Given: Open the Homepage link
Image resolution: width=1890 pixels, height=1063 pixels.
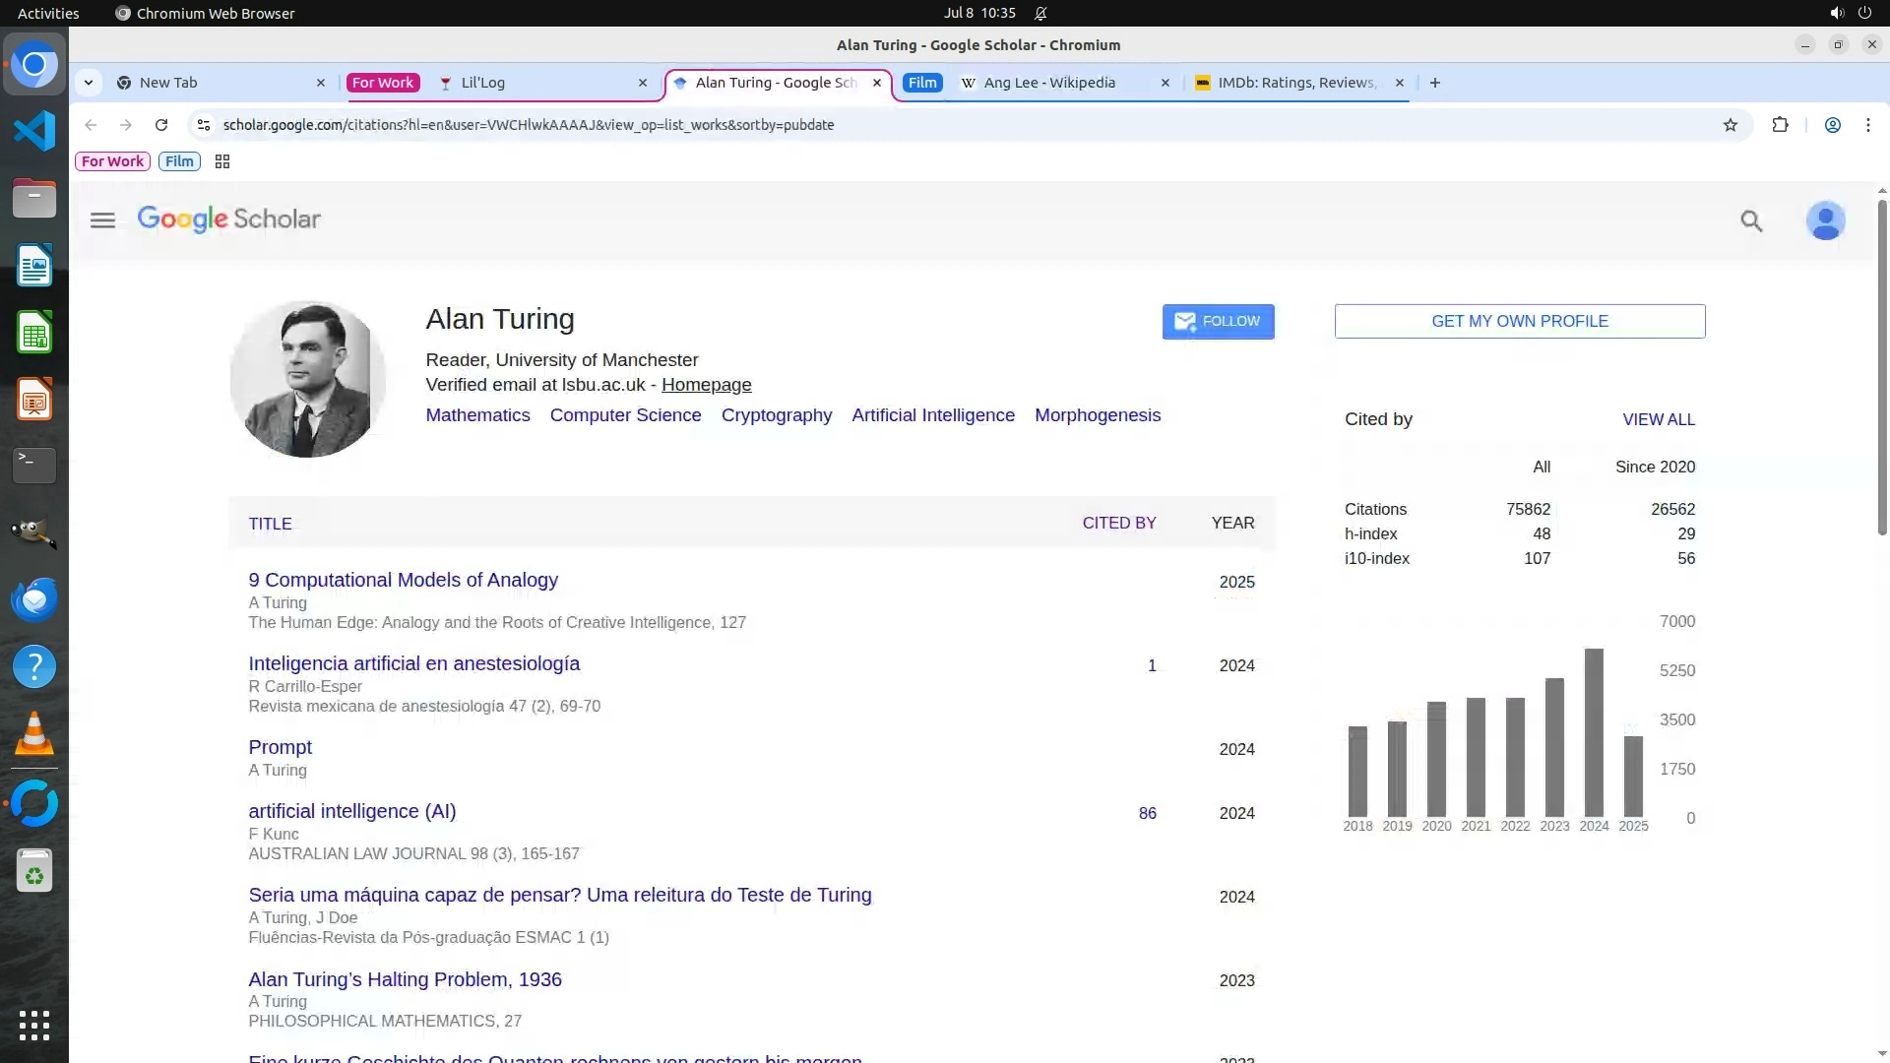Looking at the screenshot, I should (706, 385).
